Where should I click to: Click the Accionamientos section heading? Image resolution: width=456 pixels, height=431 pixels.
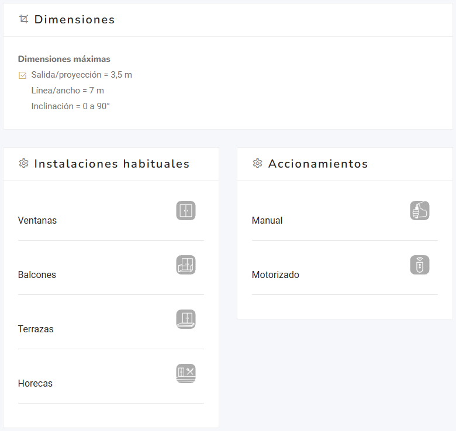coord(318,164)
